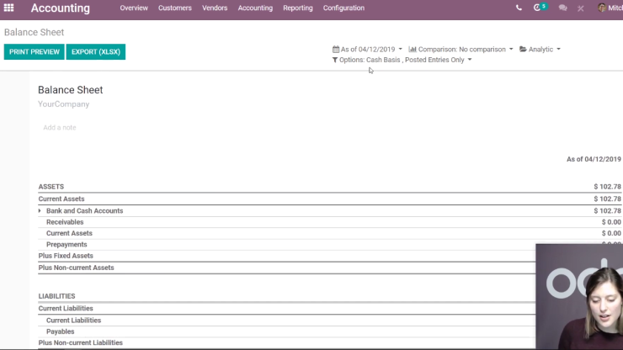
Task: Click the YourCompany subtitle
Action: (64, 104)
